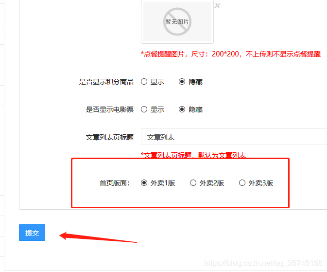This screenshot has height=272, width=327.
Task: Click the 暂无图片 image placeholder thumbnail
Action: 177,22
